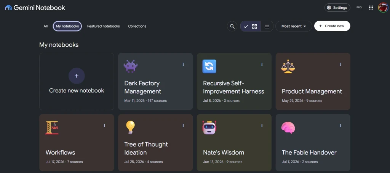Click the PRO badge
The width and height of the screenshot is (390, 173).
pos(359,8)
